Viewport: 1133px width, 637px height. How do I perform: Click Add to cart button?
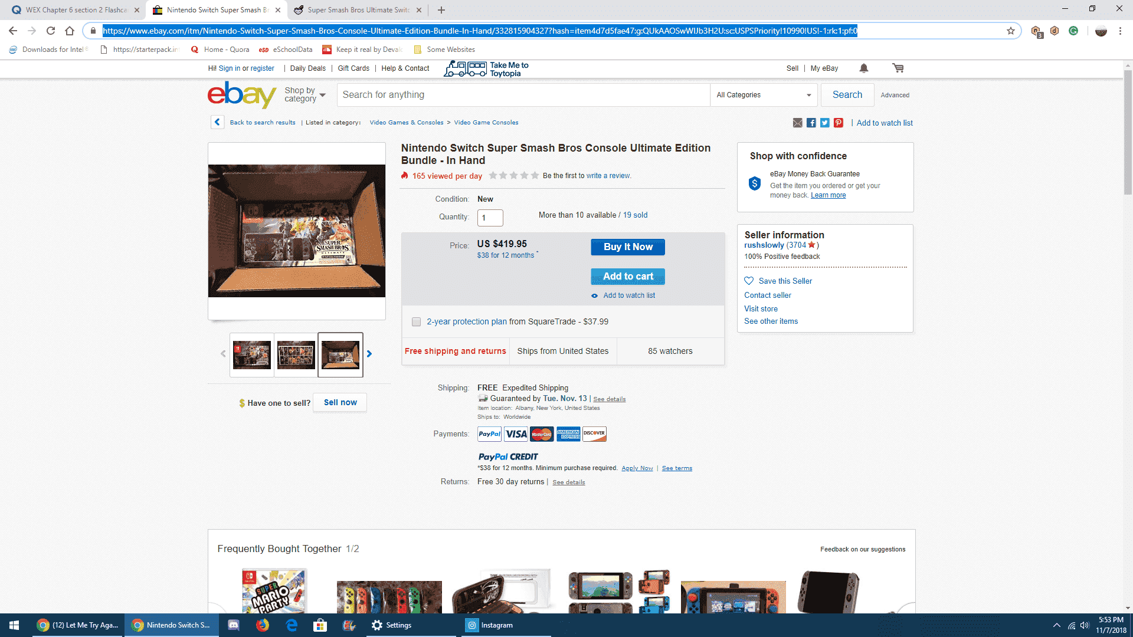pos(628,277)
